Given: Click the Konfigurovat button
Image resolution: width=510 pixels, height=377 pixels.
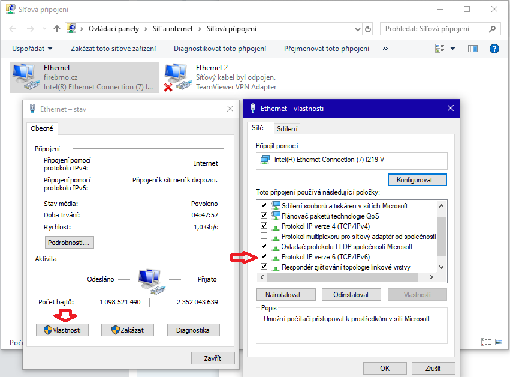Looking at the screenshot, I should [x=417, y=179].
